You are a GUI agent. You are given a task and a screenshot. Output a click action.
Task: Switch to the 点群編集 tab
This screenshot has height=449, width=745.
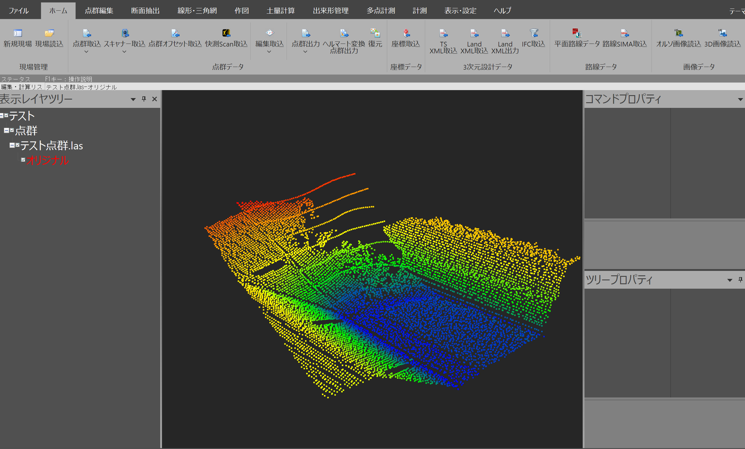click(99, 10)
